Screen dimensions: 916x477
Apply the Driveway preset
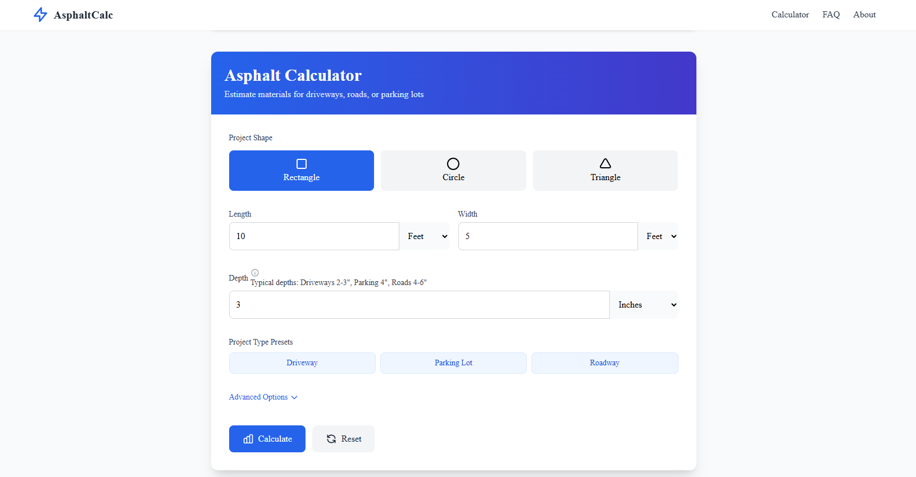tap(302, 363)
